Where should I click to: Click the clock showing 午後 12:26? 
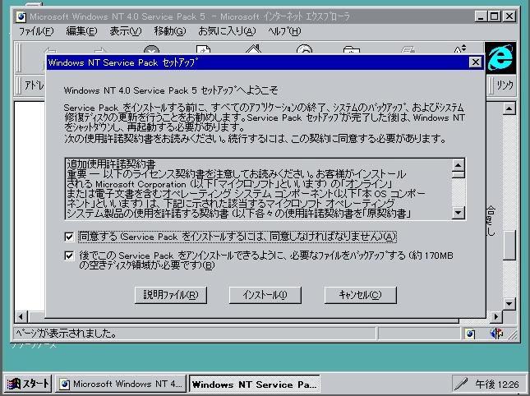(x=496, y=384)
